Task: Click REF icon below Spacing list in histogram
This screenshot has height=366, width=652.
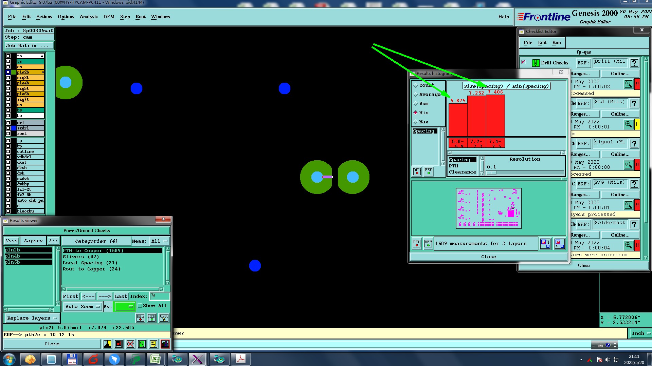Action: (429, 171)
